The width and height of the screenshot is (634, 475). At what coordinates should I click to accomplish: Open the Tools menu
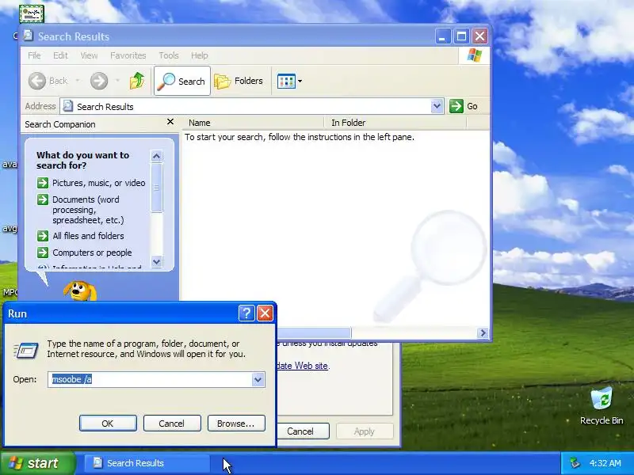169,55
